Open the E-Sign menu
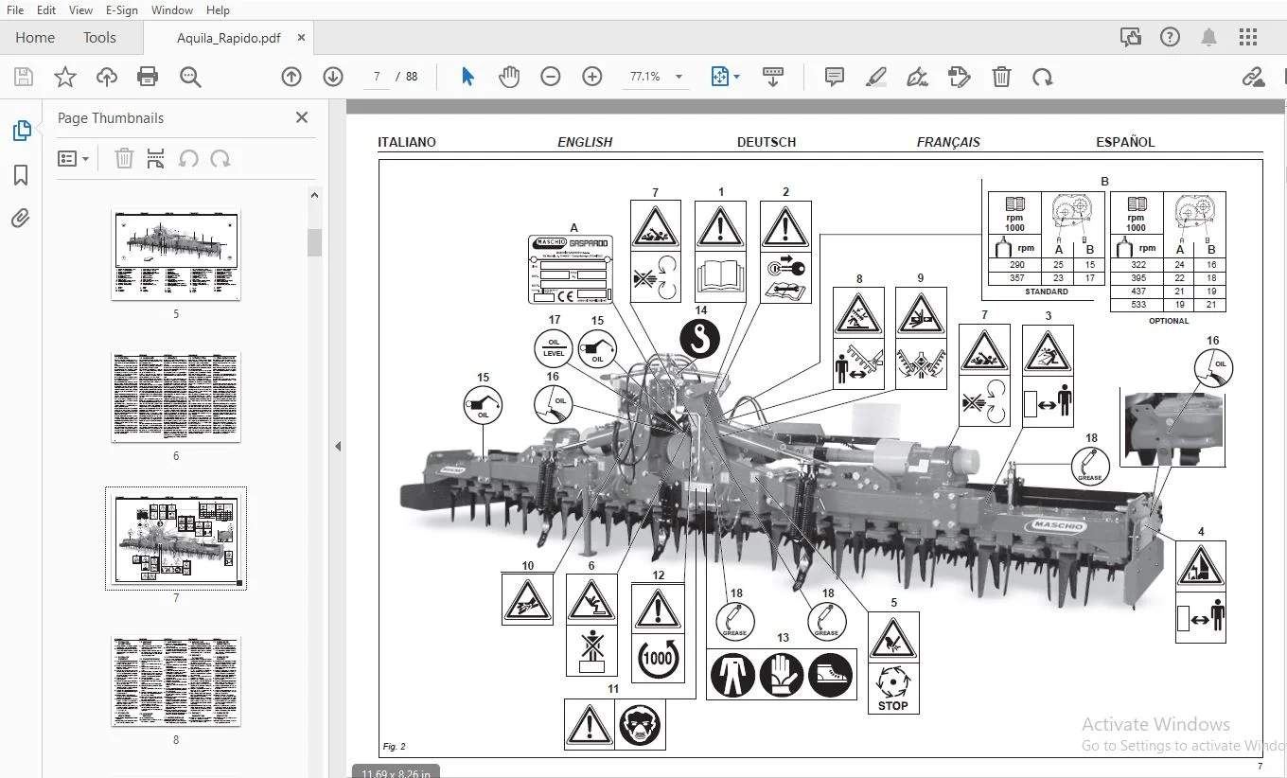Viewport: 1287px width, 778px height. (121, 9)
